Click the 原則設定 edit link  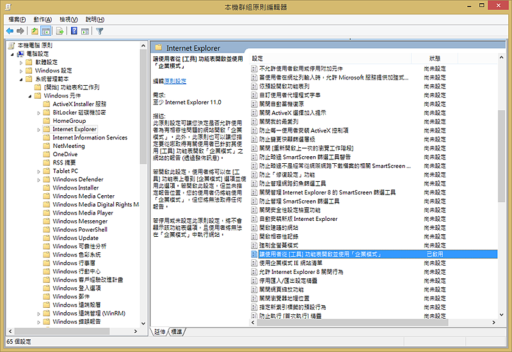175,81
